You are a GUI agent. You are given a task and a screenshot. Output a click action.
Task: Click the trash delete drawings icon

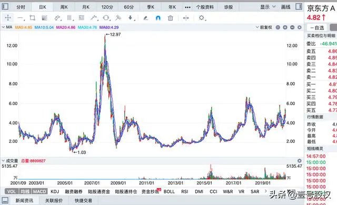(171, 18)
